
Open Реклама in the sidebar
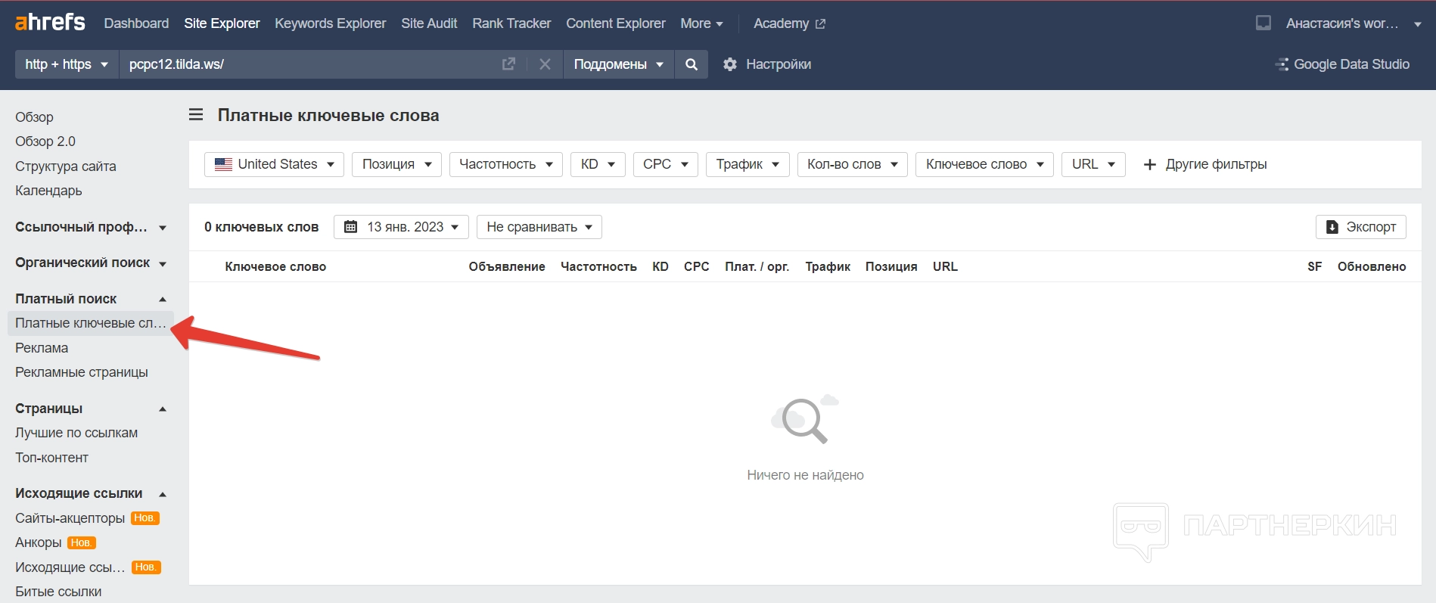(42, 348)
